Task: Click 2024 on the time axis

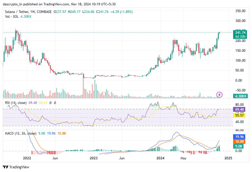Action: pyautogui.click(x=161, y=158)
